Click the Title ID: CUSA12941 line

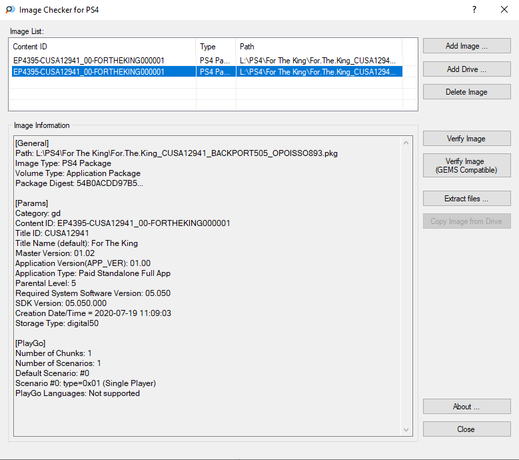52,233
